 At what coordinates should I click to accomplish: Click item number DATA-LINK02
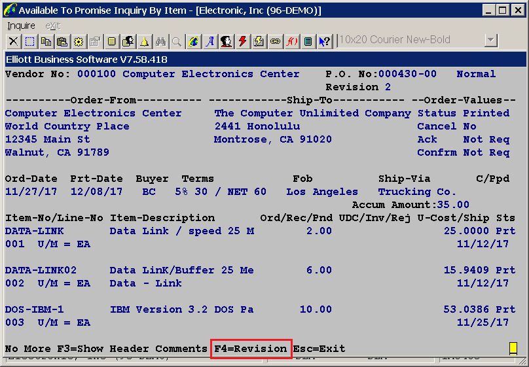41,270
